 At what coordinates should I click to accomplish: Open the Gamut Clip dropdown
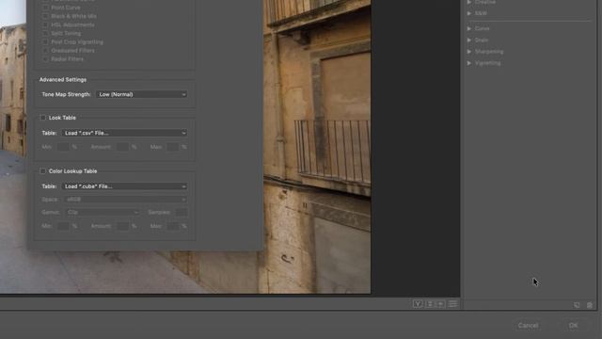coord(102,212)
